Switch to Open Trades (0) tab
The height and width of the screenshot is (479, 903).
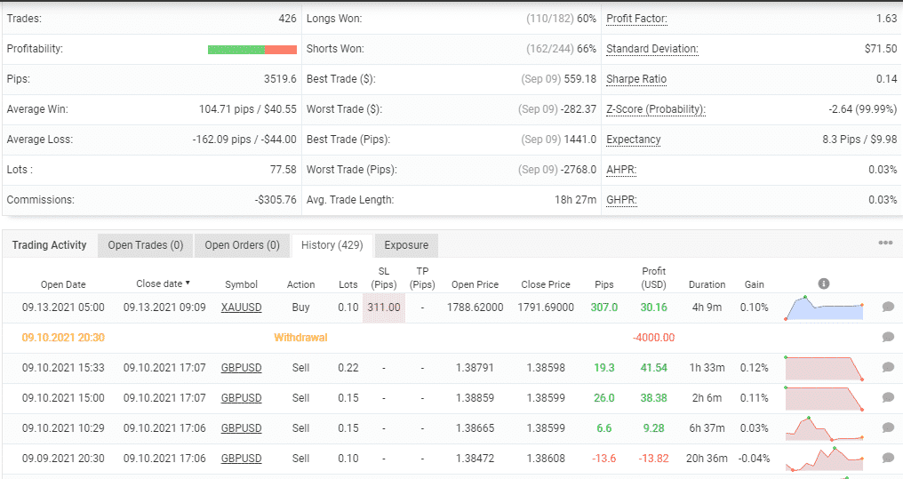[x=146, y=245]
